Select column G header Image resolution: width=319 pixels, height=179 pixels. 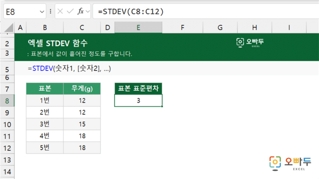pos(220,27)
